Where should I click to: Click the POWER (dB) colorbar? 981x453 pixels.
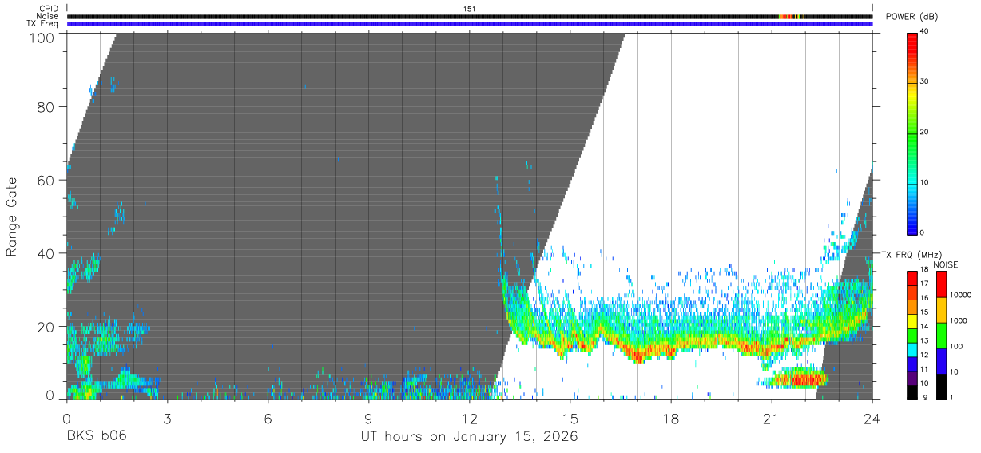click(912, 133)
